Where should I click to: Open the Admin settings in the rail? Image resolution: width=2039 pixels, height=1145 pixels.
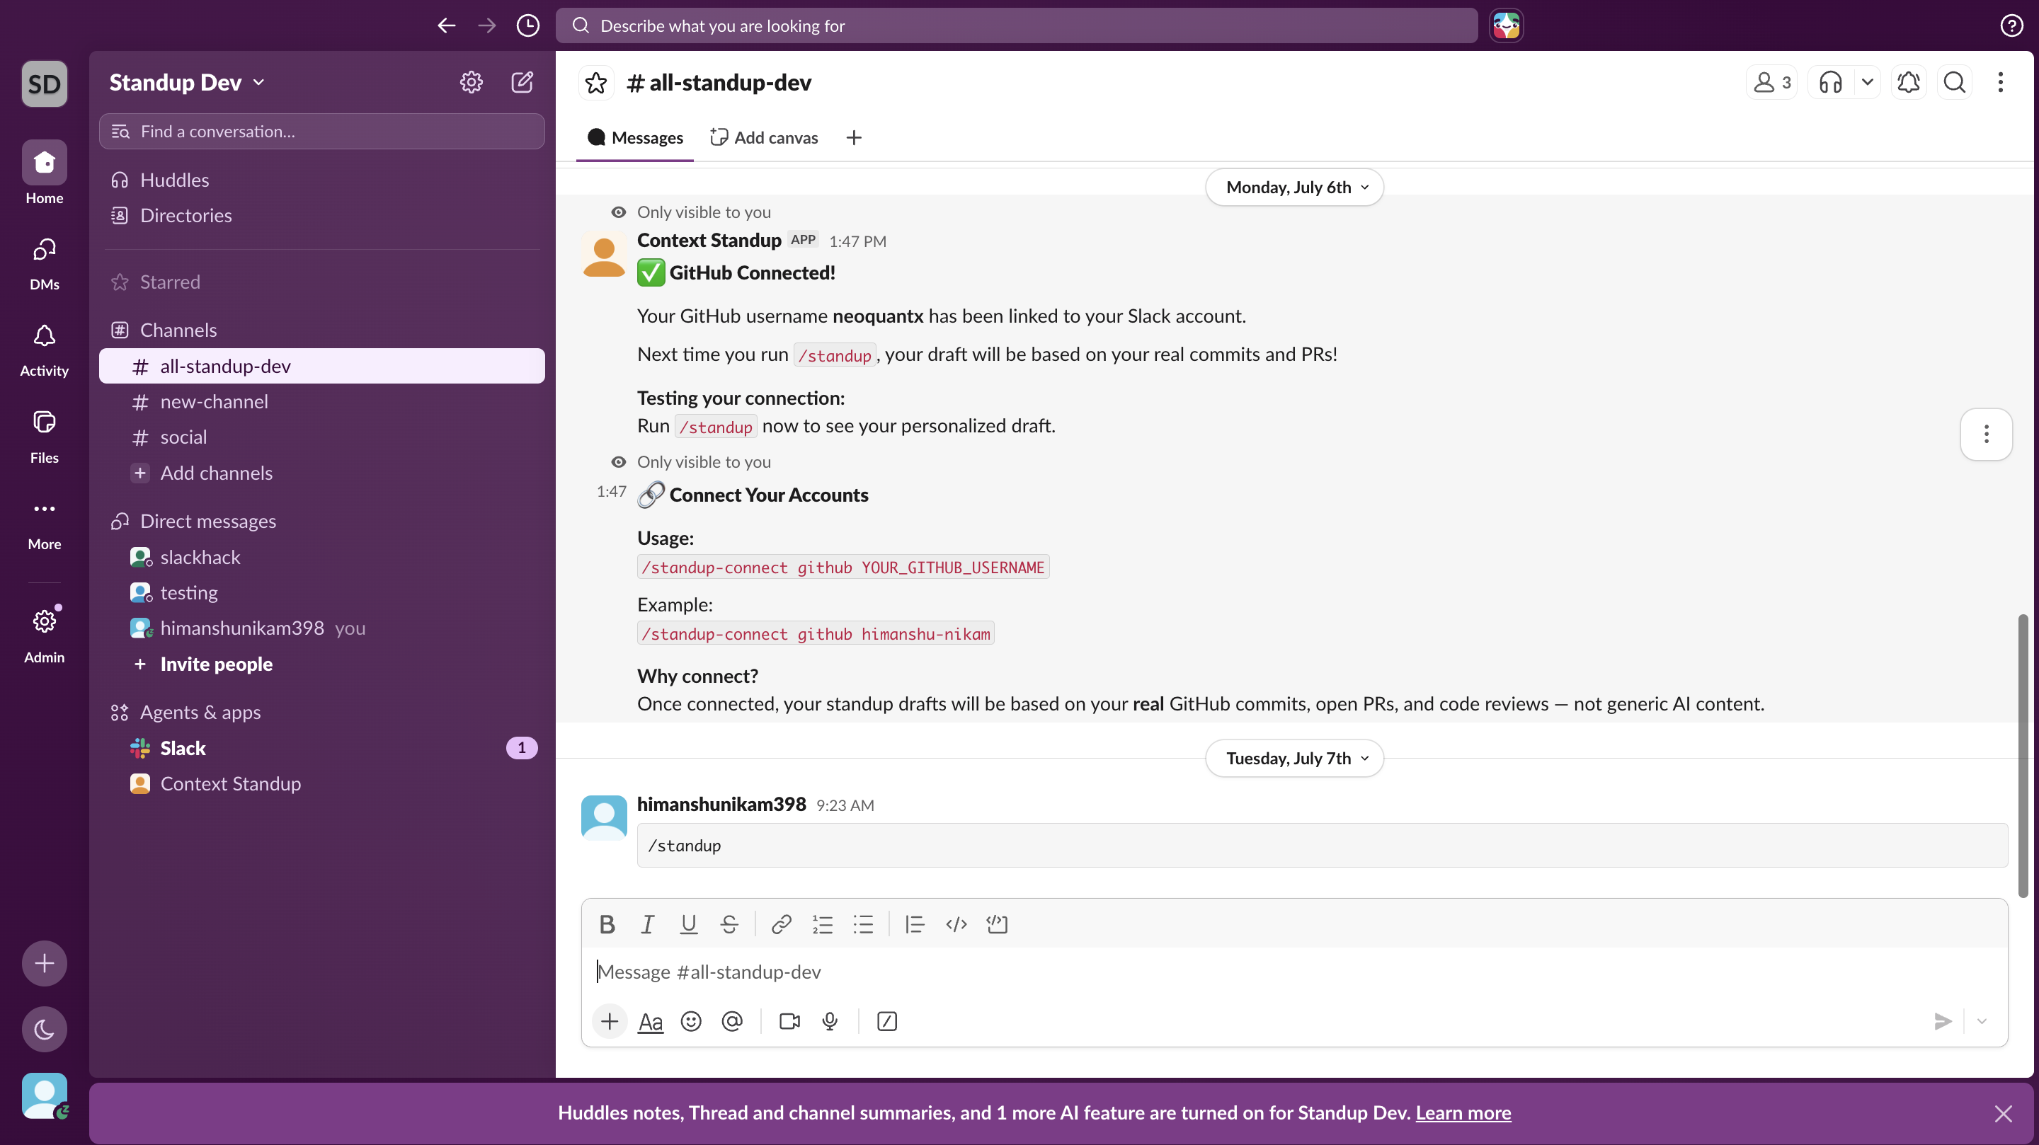point(45,634)
